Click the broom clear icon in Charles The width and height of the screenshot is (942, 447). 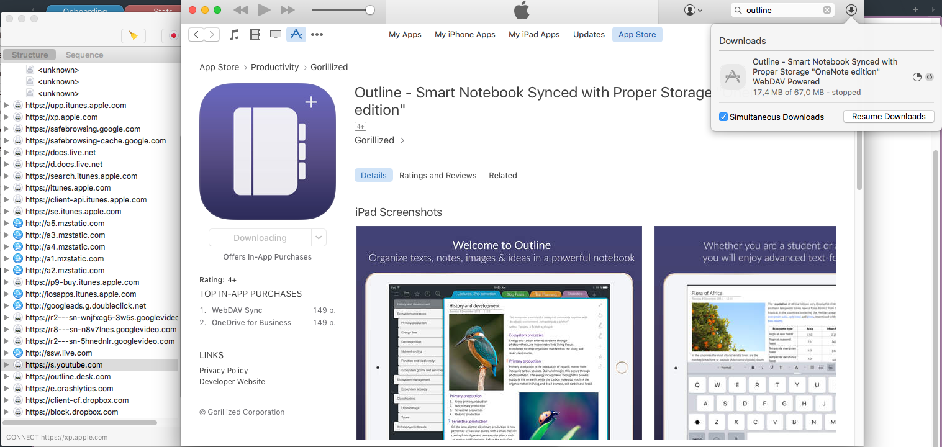pyautogui.click(x=133, y=35)
